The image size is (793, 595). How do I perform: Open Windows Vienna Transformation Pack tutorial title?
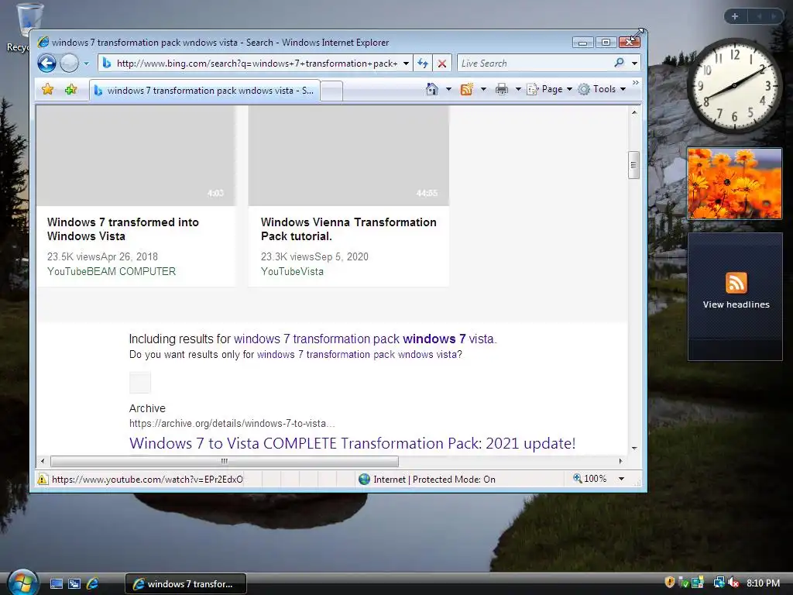coord(348,229)
